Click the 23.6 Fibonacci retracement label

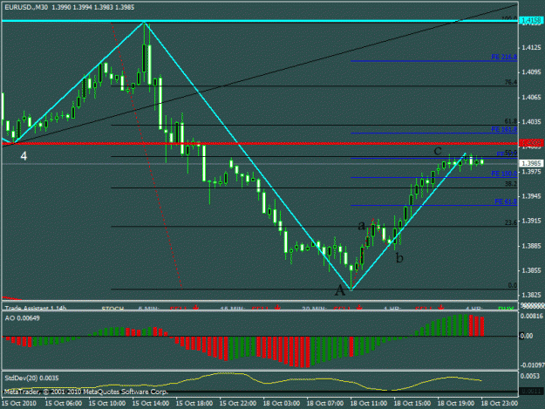(x=511, y=222)
